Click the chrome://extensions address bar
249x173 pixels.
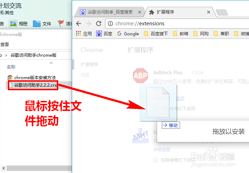tap(177, 24)
